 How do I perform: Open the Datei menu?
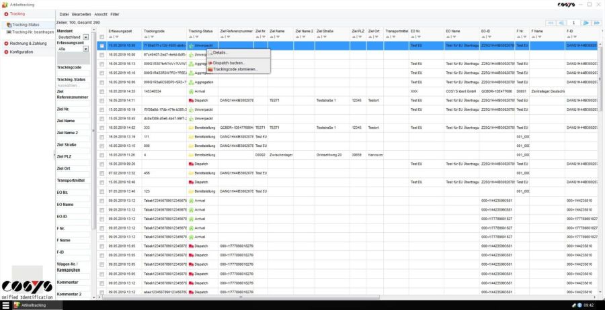[x=64, y=13]
